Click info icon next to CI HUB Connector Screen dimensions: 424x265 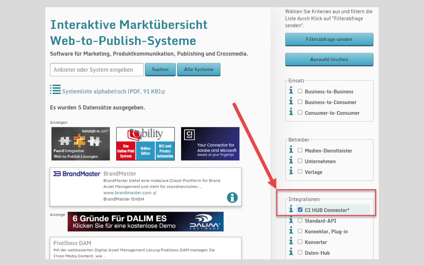click(291, 209)
